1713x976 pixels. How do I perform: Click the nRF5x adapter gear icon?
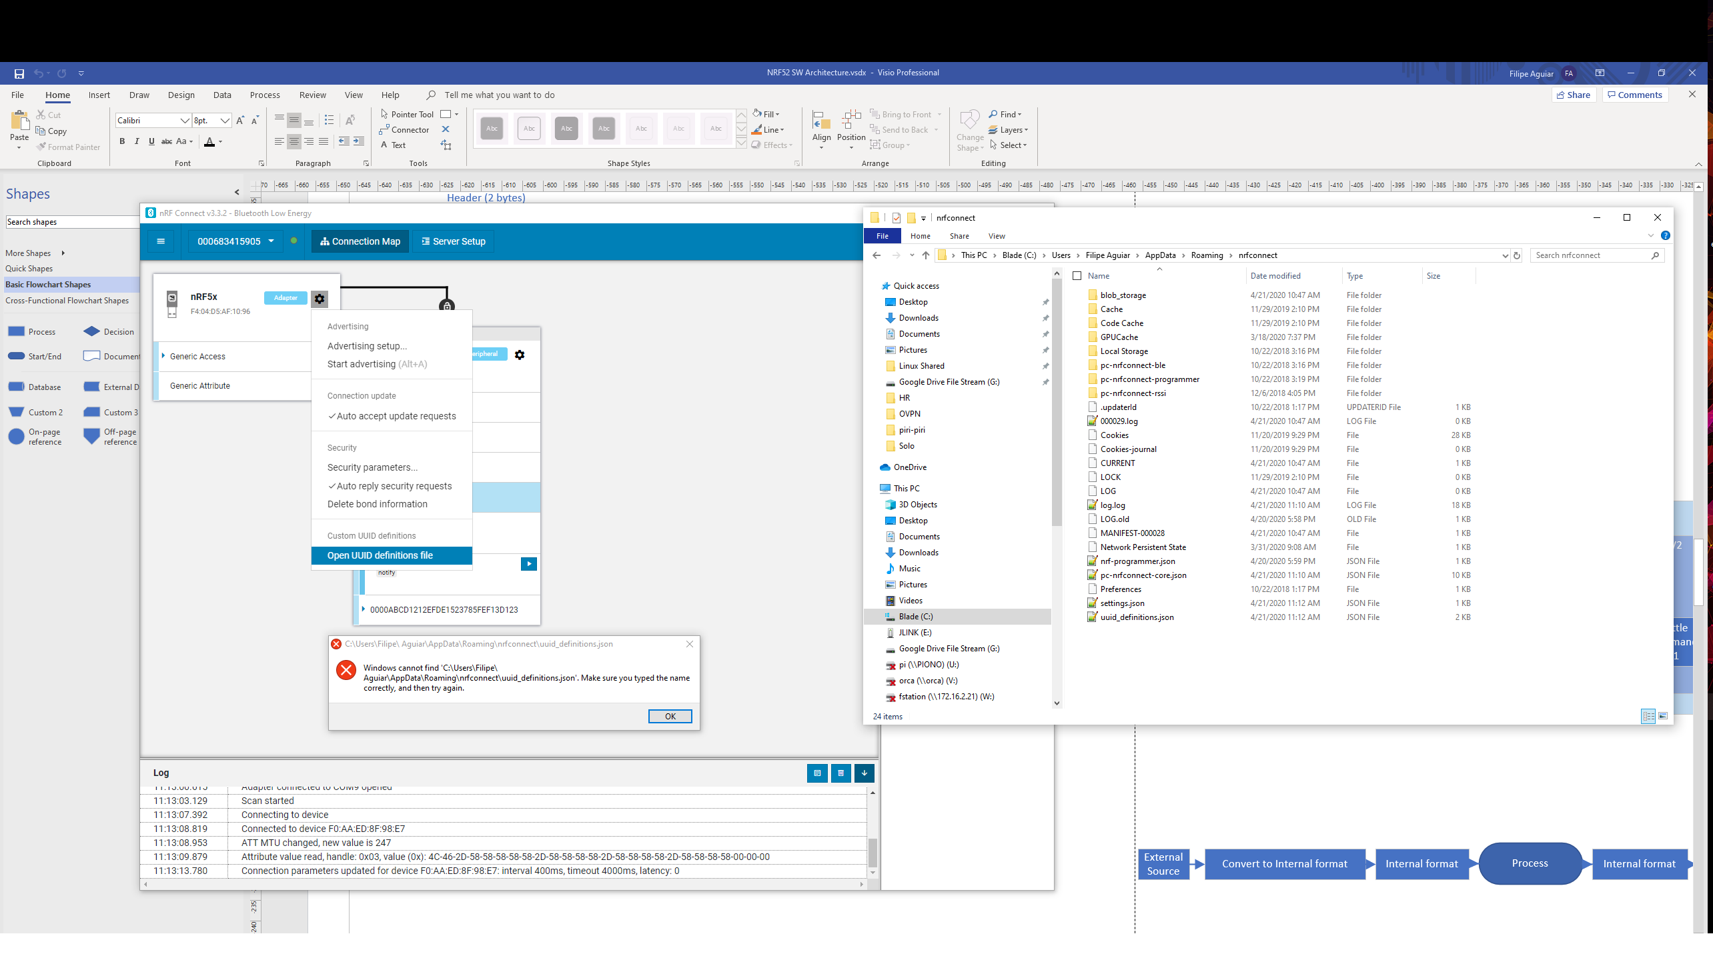point(320,299)
